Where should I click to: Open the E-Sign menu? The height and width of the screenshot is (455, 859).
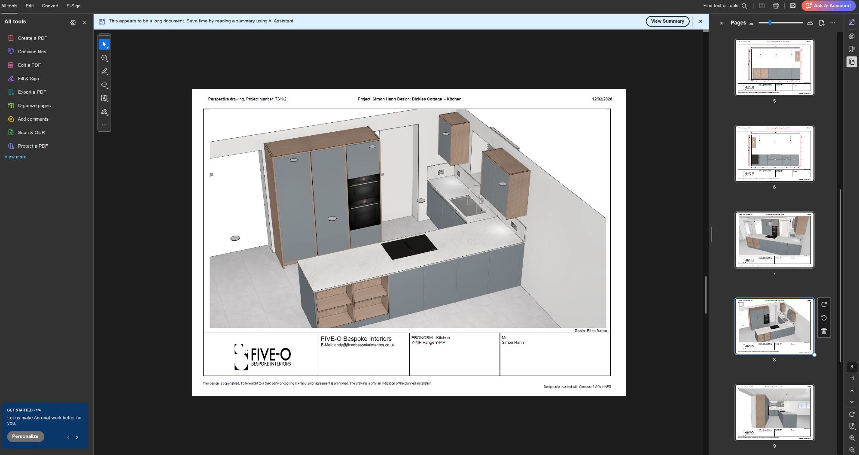tap(73, 6)
